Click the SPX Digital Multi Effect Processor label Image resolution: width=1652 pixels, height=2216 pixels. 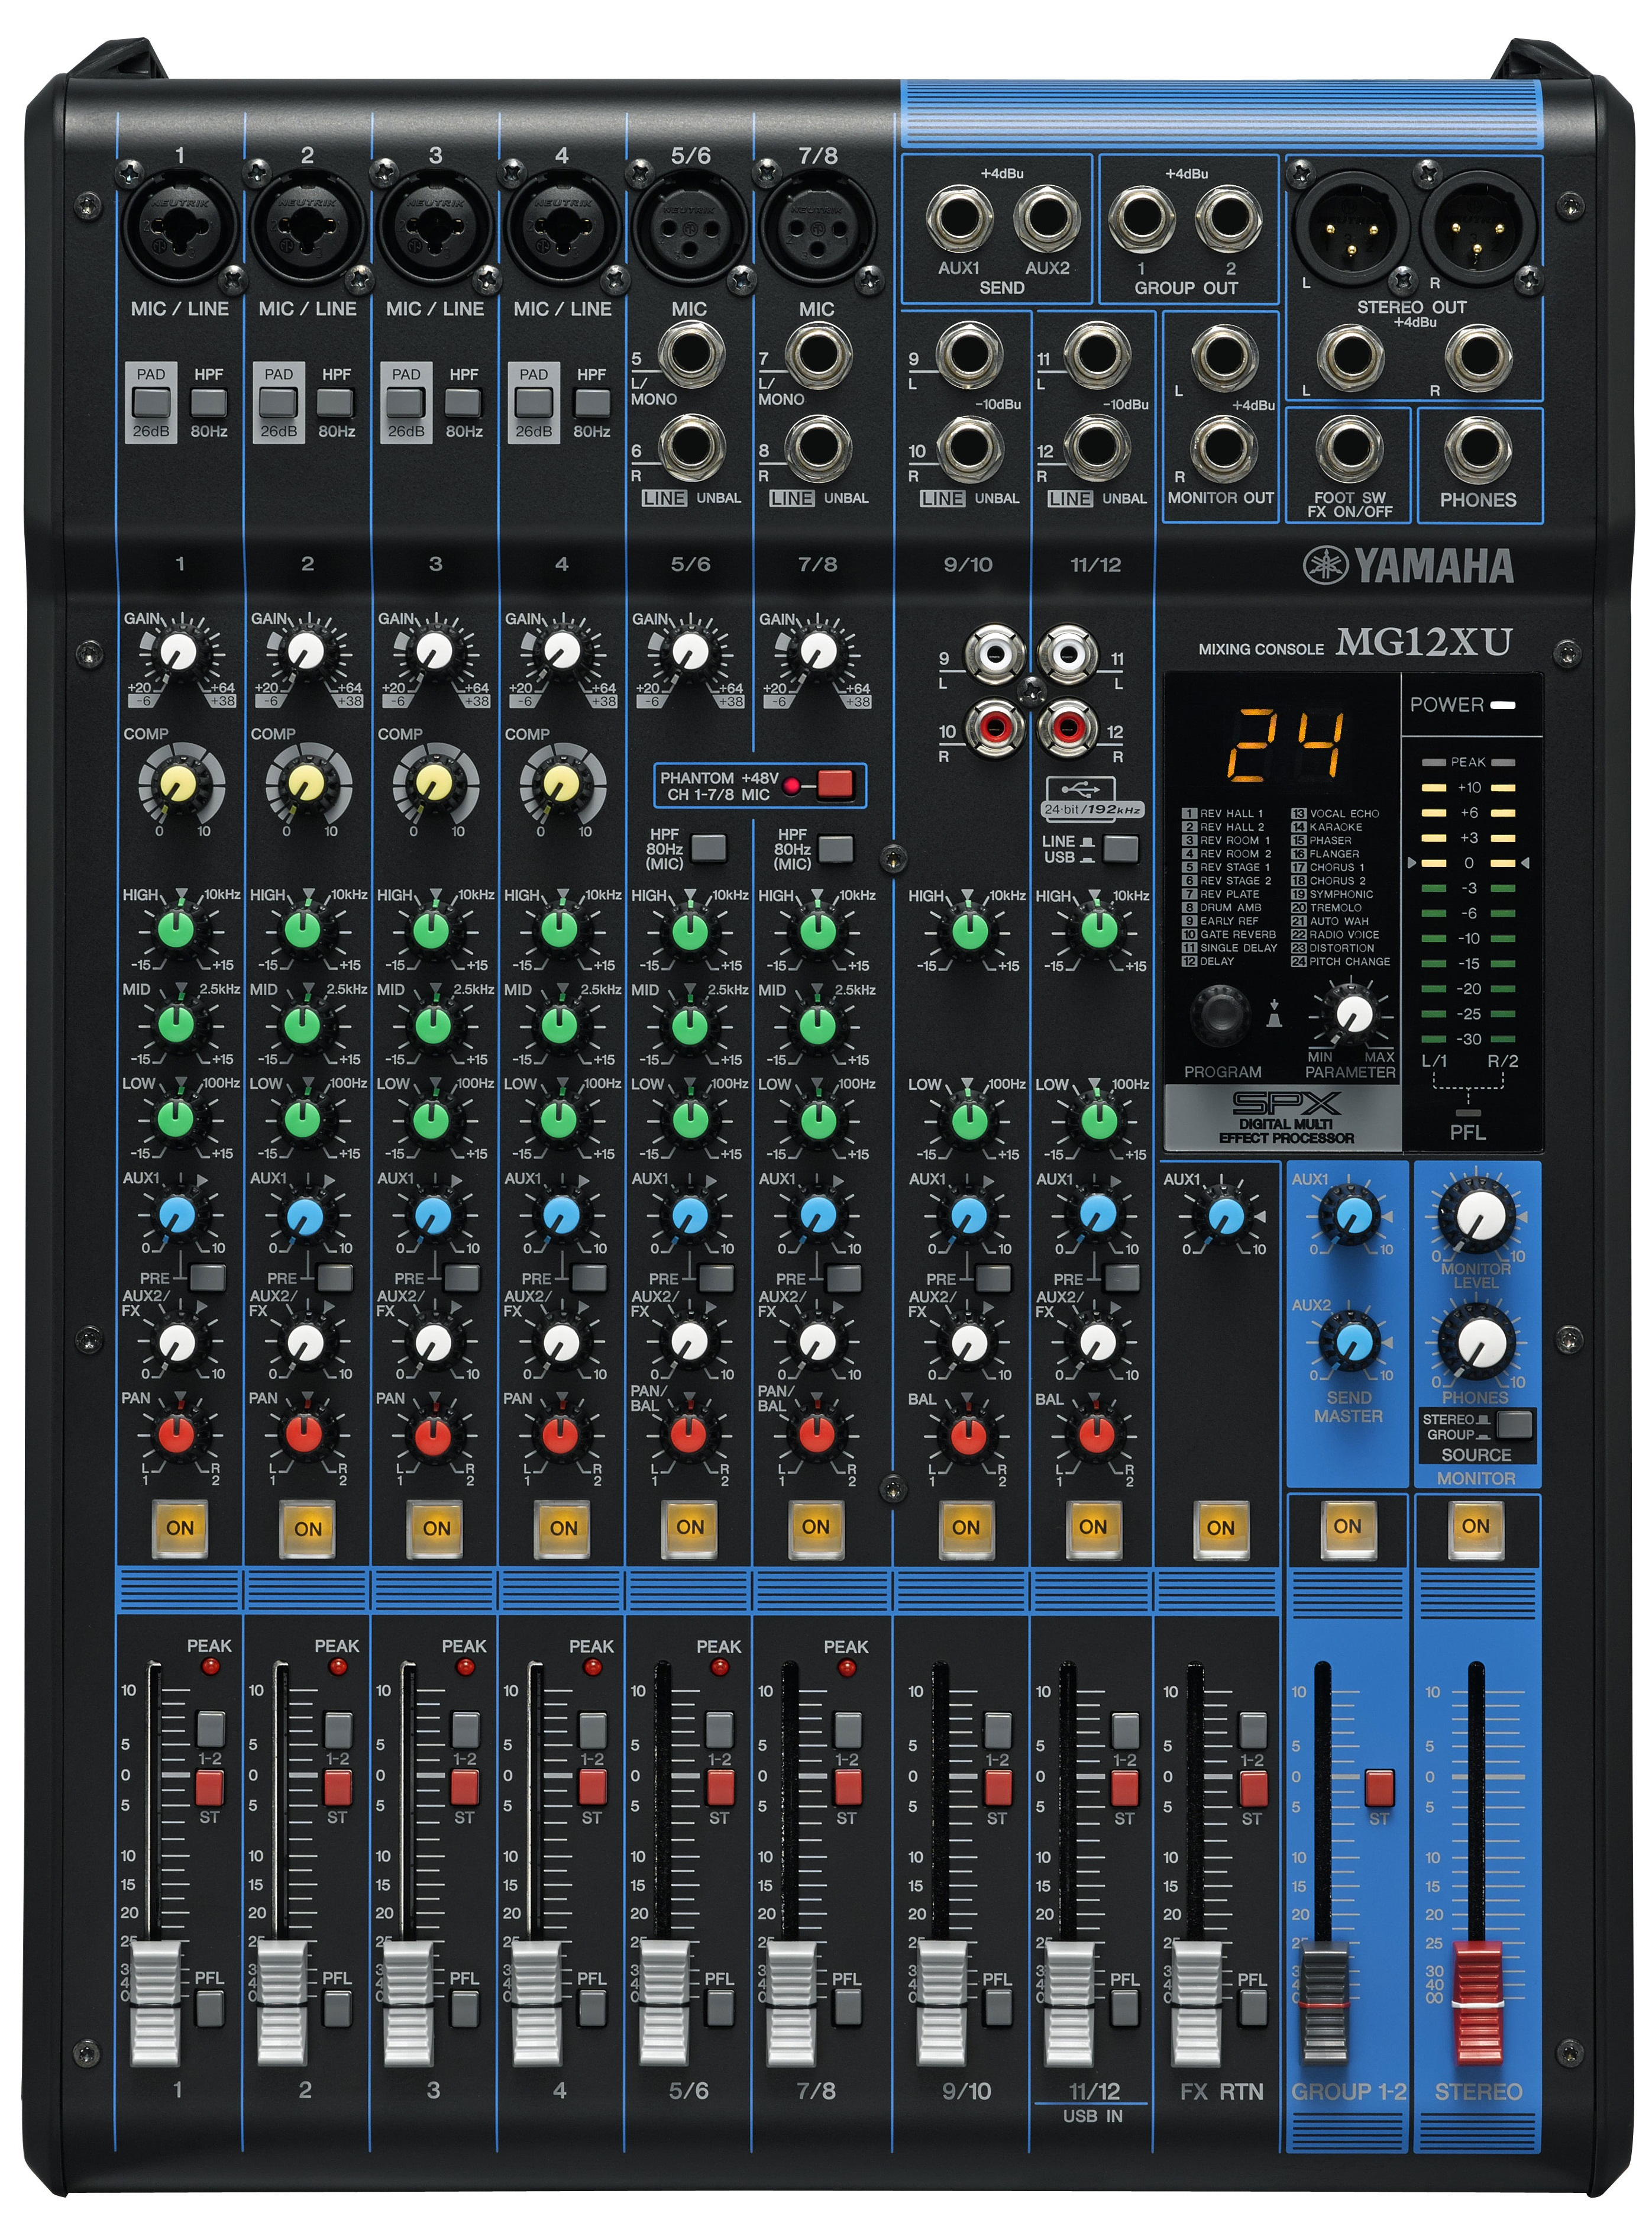[x=1285, y=1118]
